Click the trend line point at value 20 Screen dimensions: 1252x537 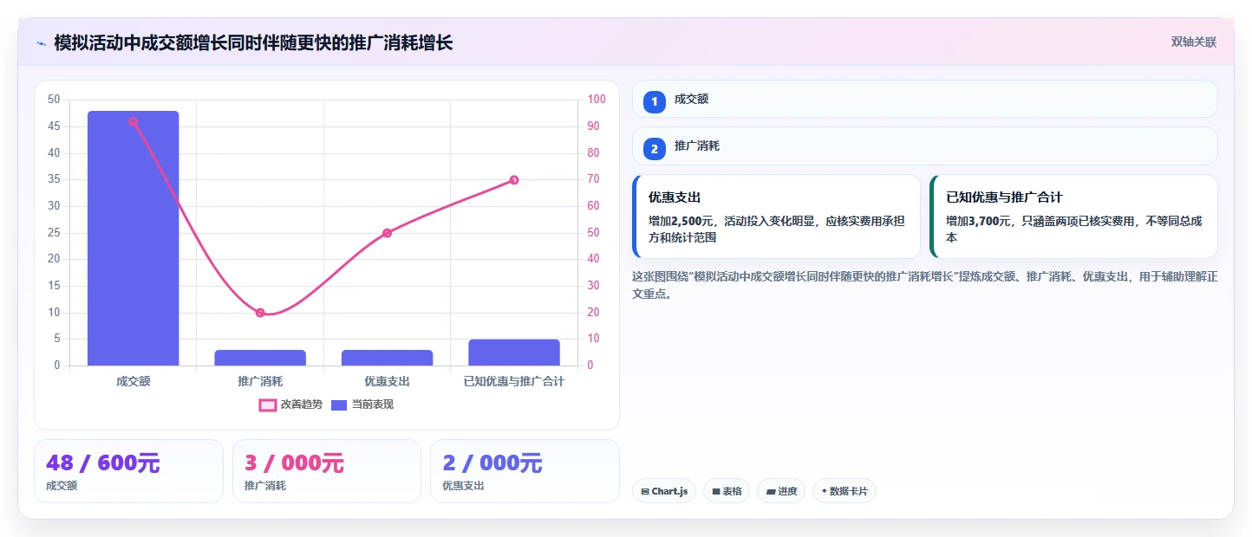click(260, 313)
